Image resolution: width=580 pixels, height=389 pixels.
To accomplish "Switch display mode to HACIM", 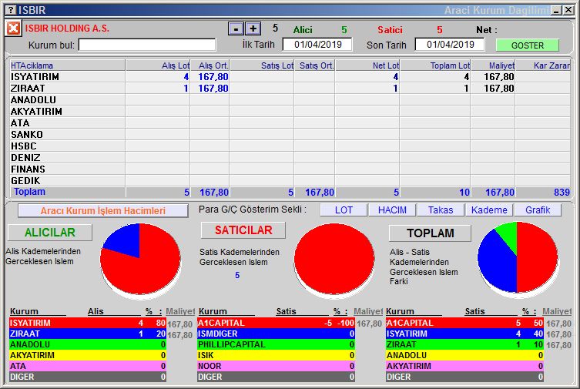I will coord(392,210).
